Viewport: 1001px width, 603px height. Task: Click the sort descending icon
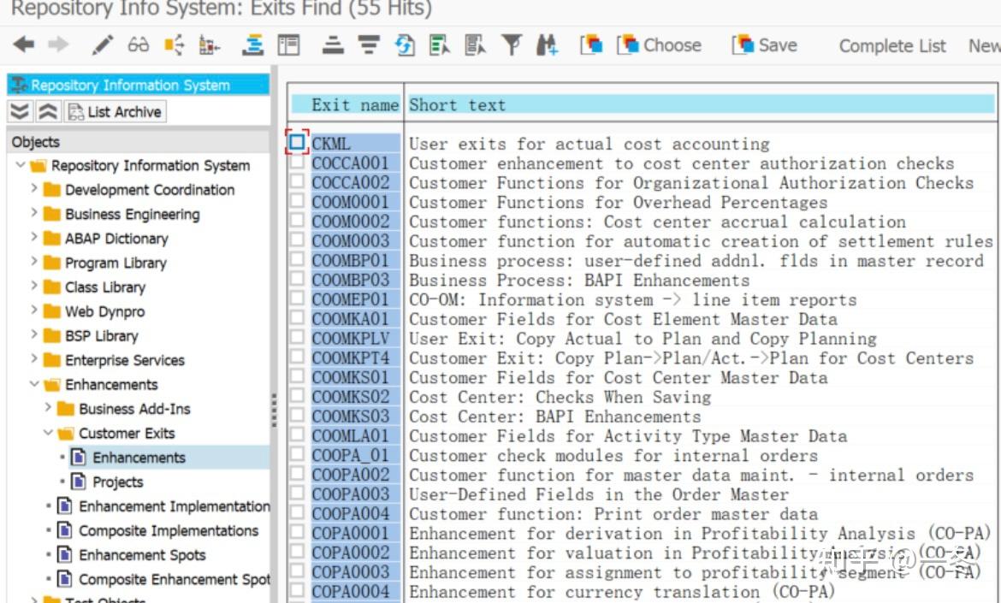(369, 45)
